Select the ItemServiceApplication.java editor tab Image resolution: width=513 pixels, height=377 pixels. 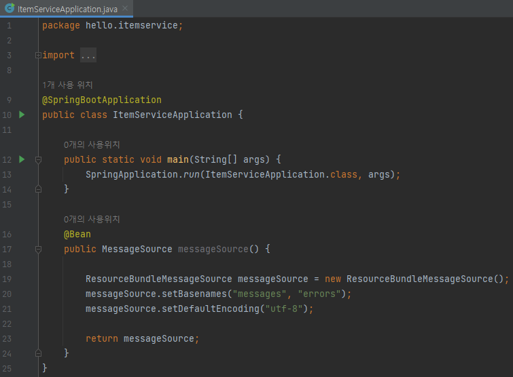[x=67, y=9]
